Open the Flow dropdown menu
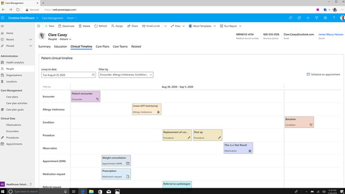The height and width of the screenshot is (194, 345). [x=177, y=26]
